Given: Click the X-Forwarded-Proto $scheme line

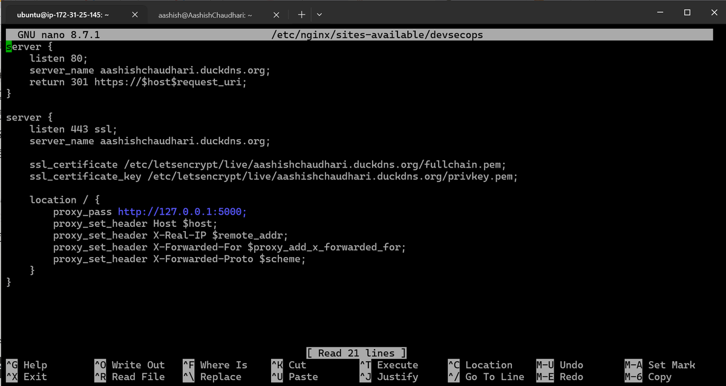Looking at the screenshot, I should point(180,259).
